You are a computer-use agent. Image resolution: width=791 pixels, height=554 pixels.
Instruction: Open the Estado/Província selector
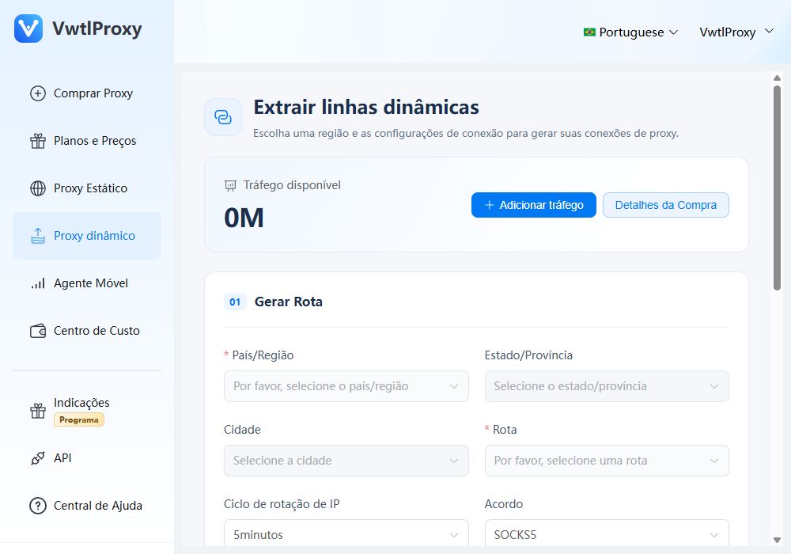607,386
